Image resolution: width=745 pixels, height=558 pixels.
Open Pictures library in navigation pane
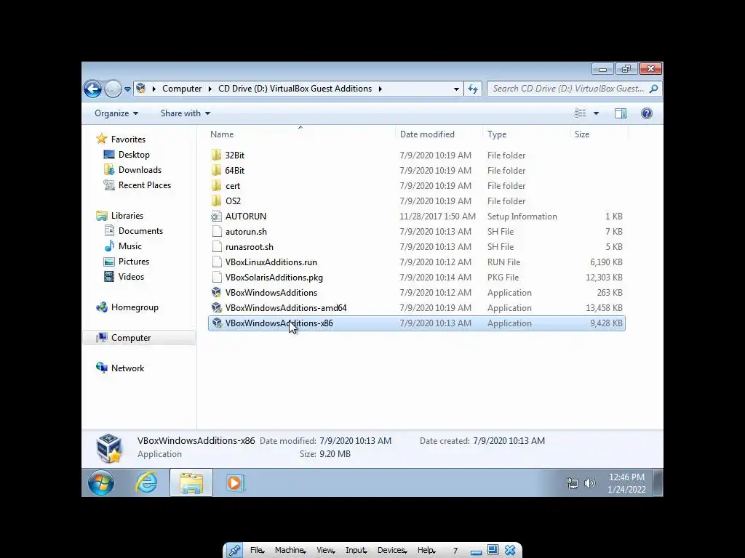pyautogui.click(x=134, y=262)
